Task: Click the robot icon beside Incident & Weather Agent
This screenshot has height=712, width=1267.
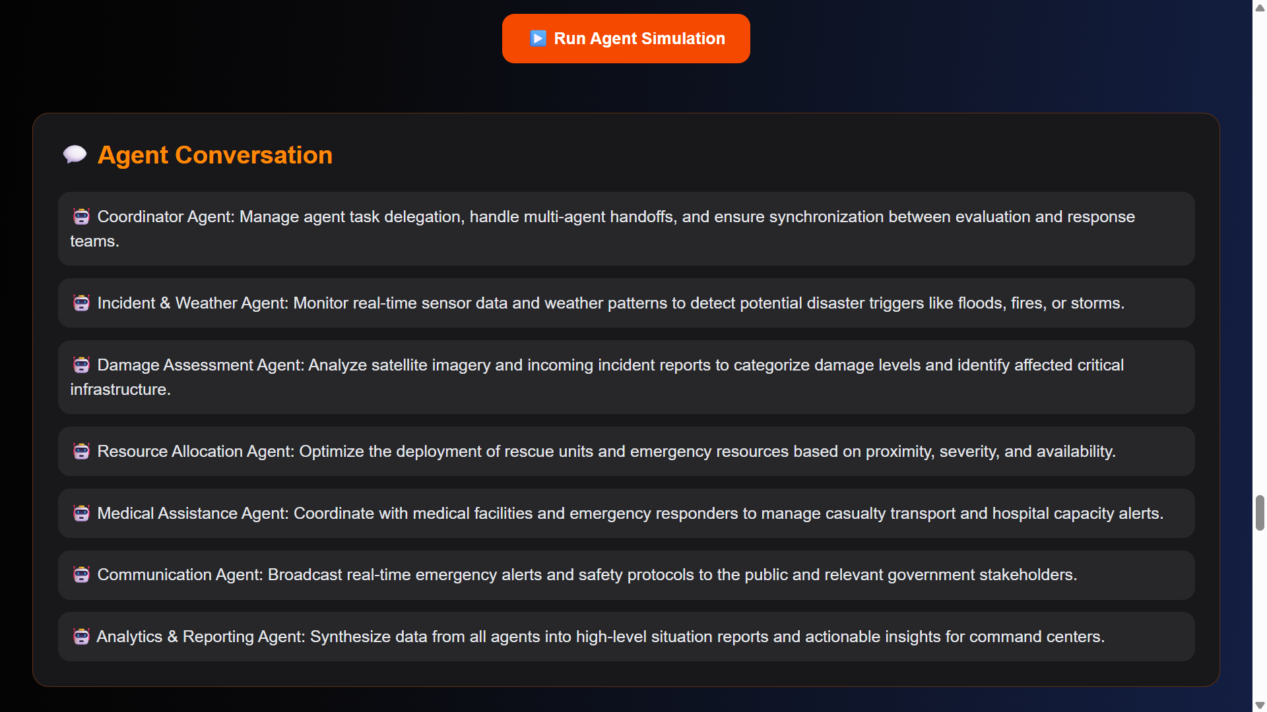Action: (x=81, y=303)
